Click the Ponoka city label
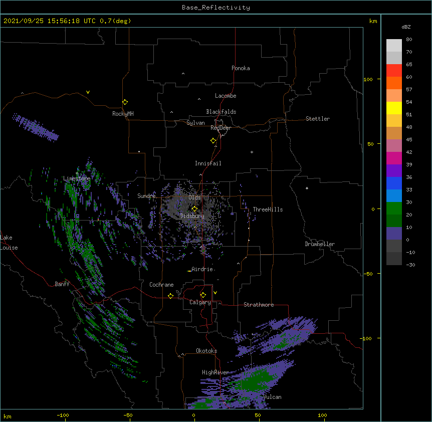 pos(241,68)
